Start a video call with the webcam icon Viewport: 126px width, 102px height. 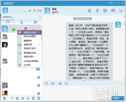tap(89, 11)
